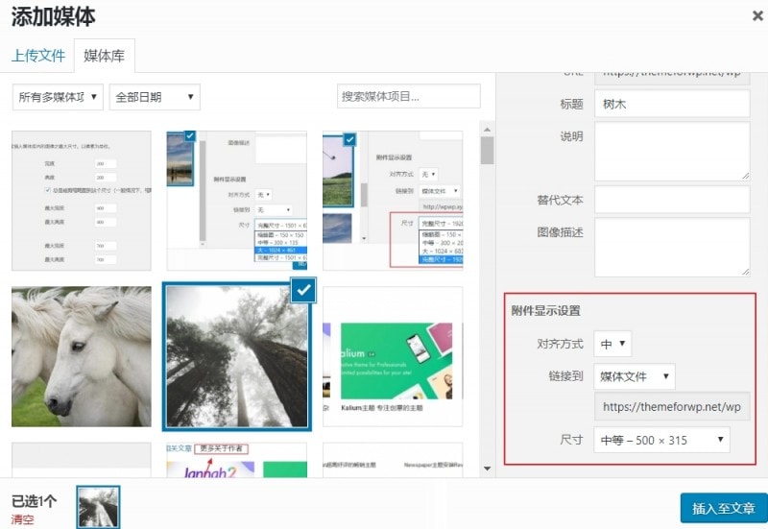Screen dimensions: 768x529
Task: Open the 全部日期 date filter dropdown
Action: pos(155,97)
